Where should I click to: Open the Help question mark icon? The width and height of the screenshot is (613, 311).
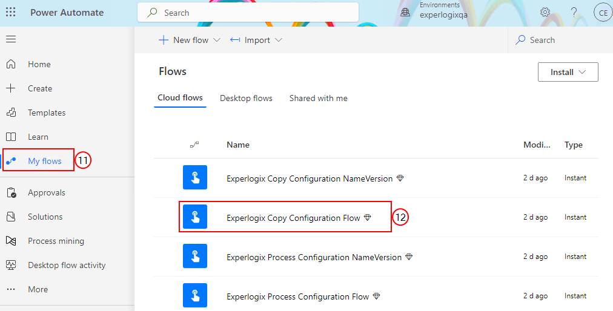[574, 12]
